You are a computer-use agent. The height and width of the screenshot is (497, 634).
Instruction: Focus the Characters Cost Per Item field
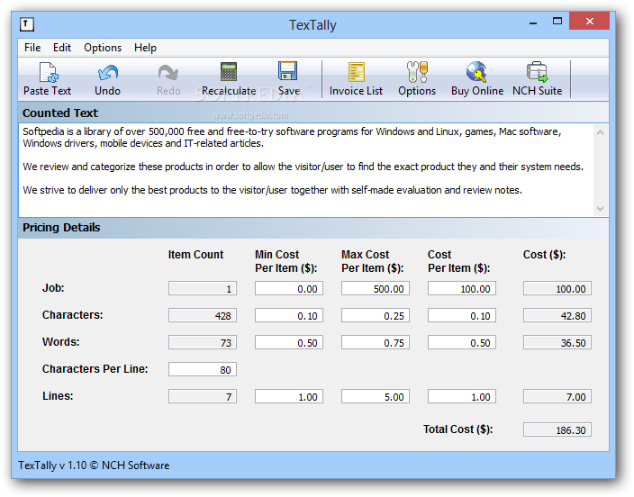coord(461,316)
